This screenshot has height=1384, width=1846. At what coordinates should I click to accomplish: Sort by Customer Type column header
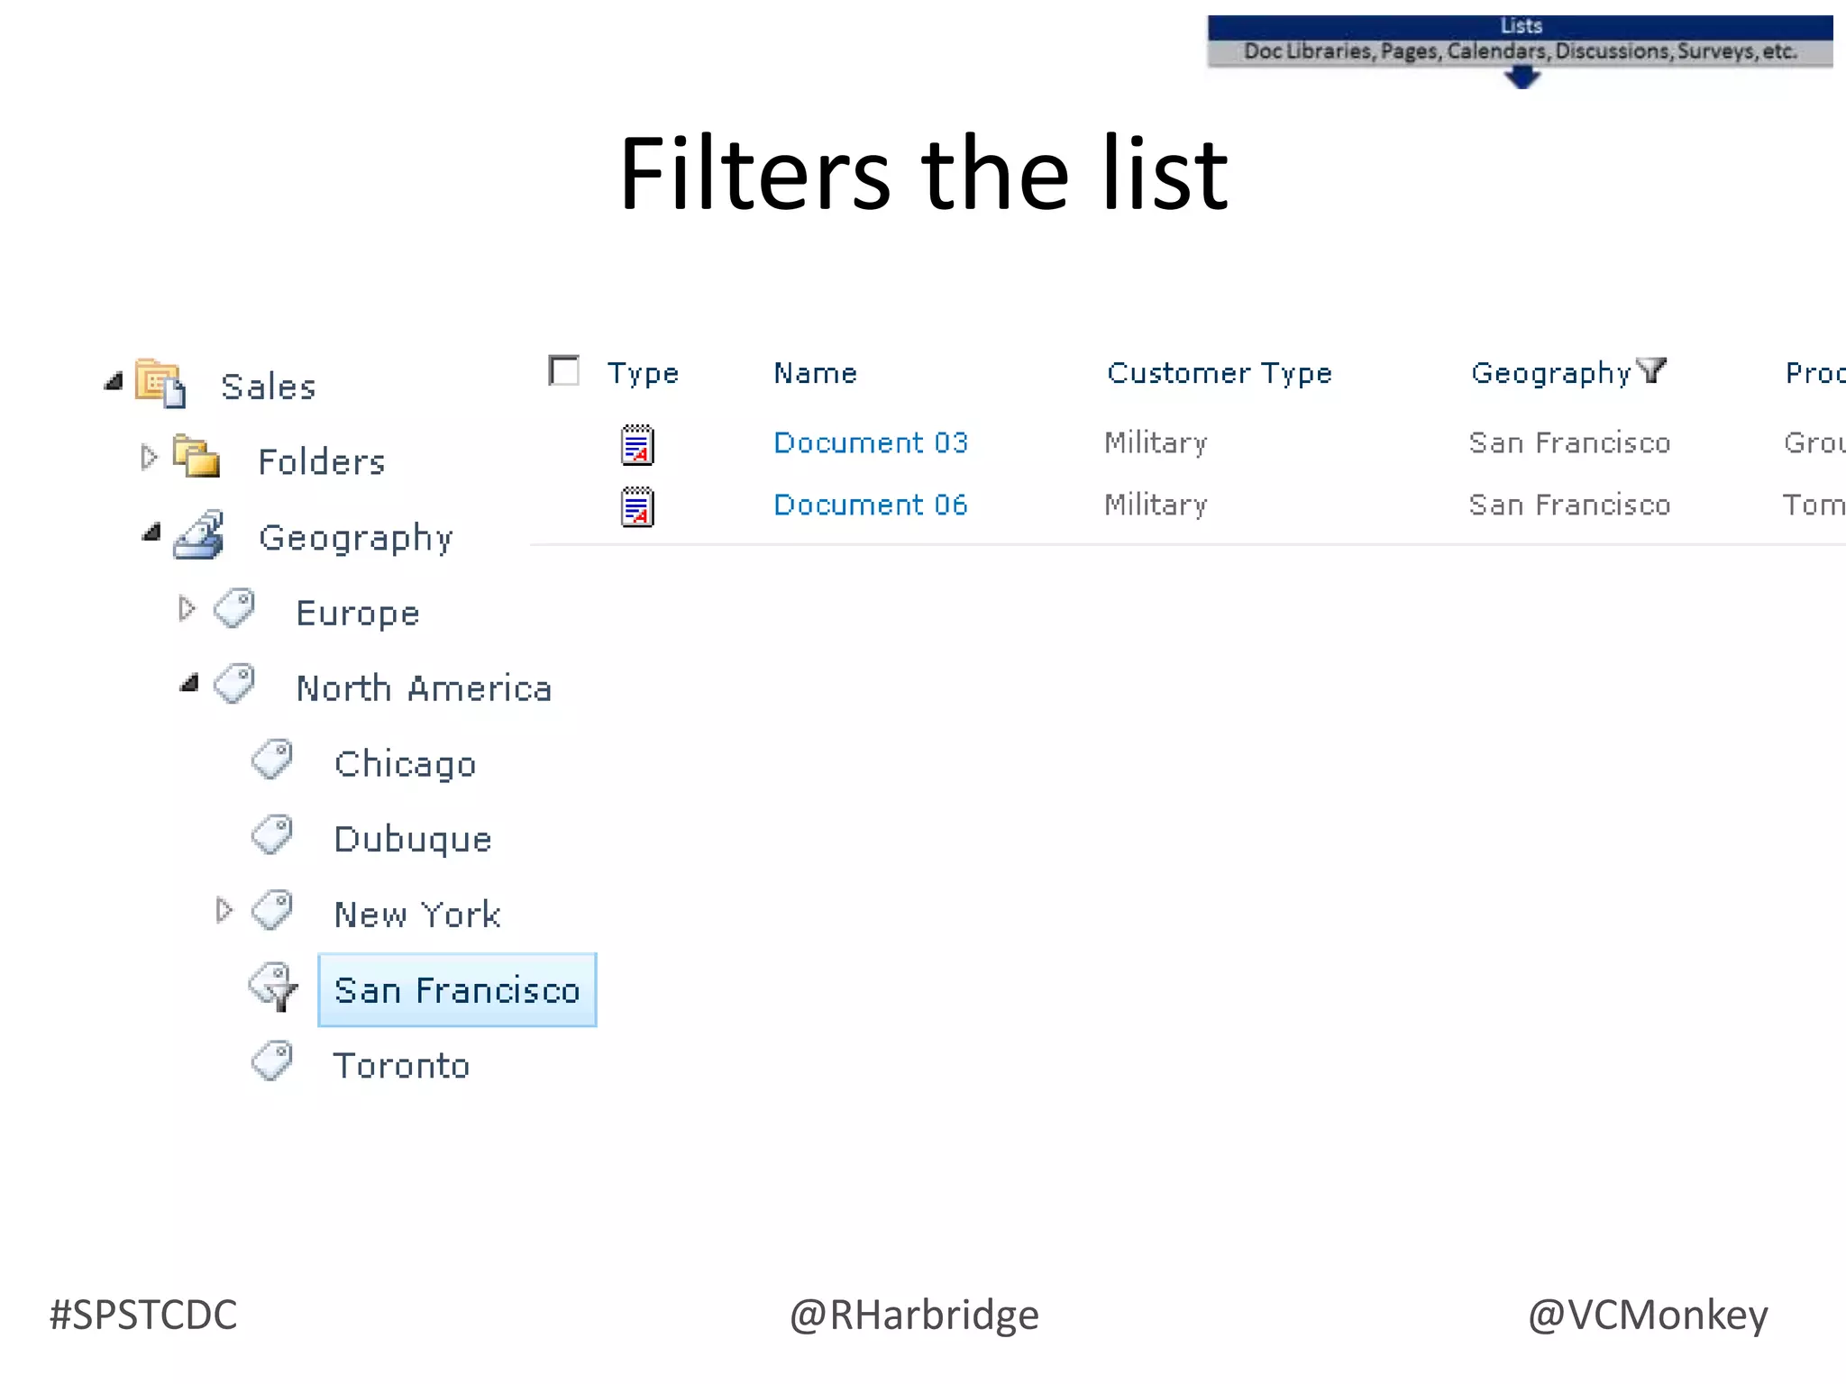tap(1219, 373)
